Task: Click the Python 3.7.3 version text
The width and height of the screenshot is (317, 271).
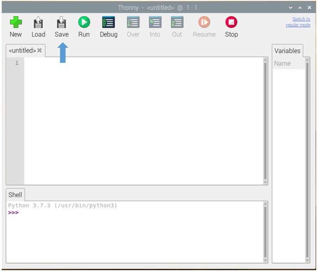Action: point(62,206)
